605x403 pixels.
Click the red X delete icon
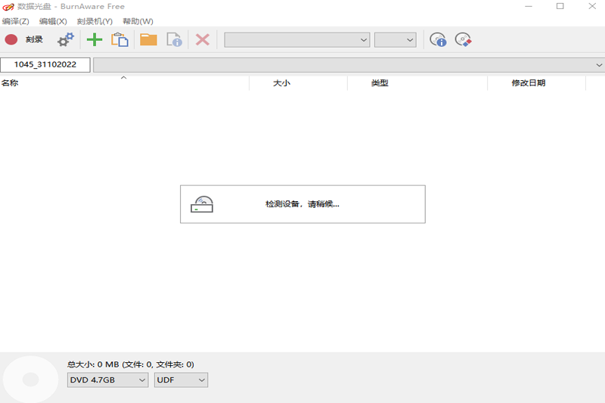pyautogui.click(x=203, y=39)
